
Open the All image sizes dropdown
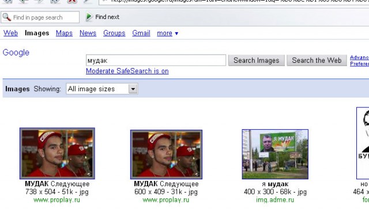point(102,89)
